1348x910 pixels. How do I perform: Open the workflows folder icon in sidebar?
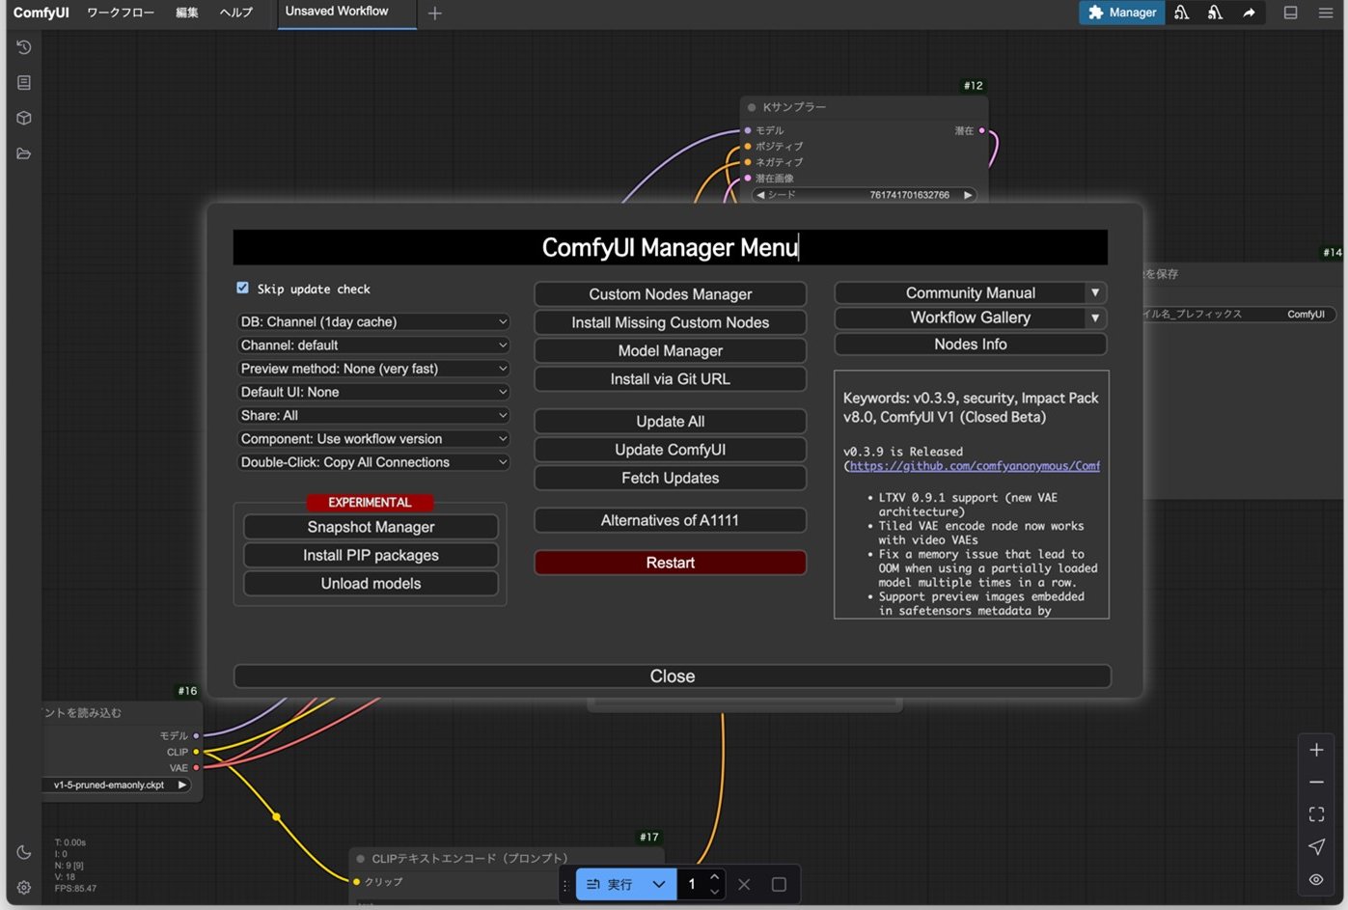(24, 153)
